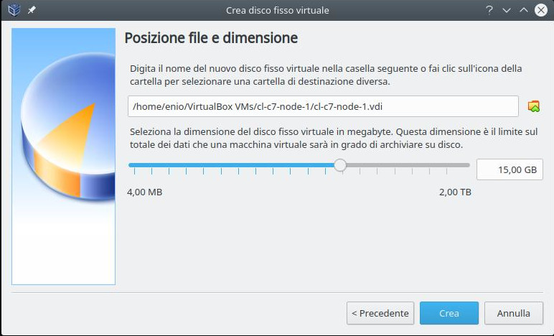This screenshot has height=336, width=554.
Task: Maximize the dialog with the up-arrow button
Action: tap(524, 10)
